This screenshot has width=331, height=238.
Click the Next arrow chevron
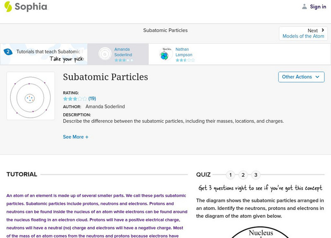pyautogui.click(x=323, y=30)
